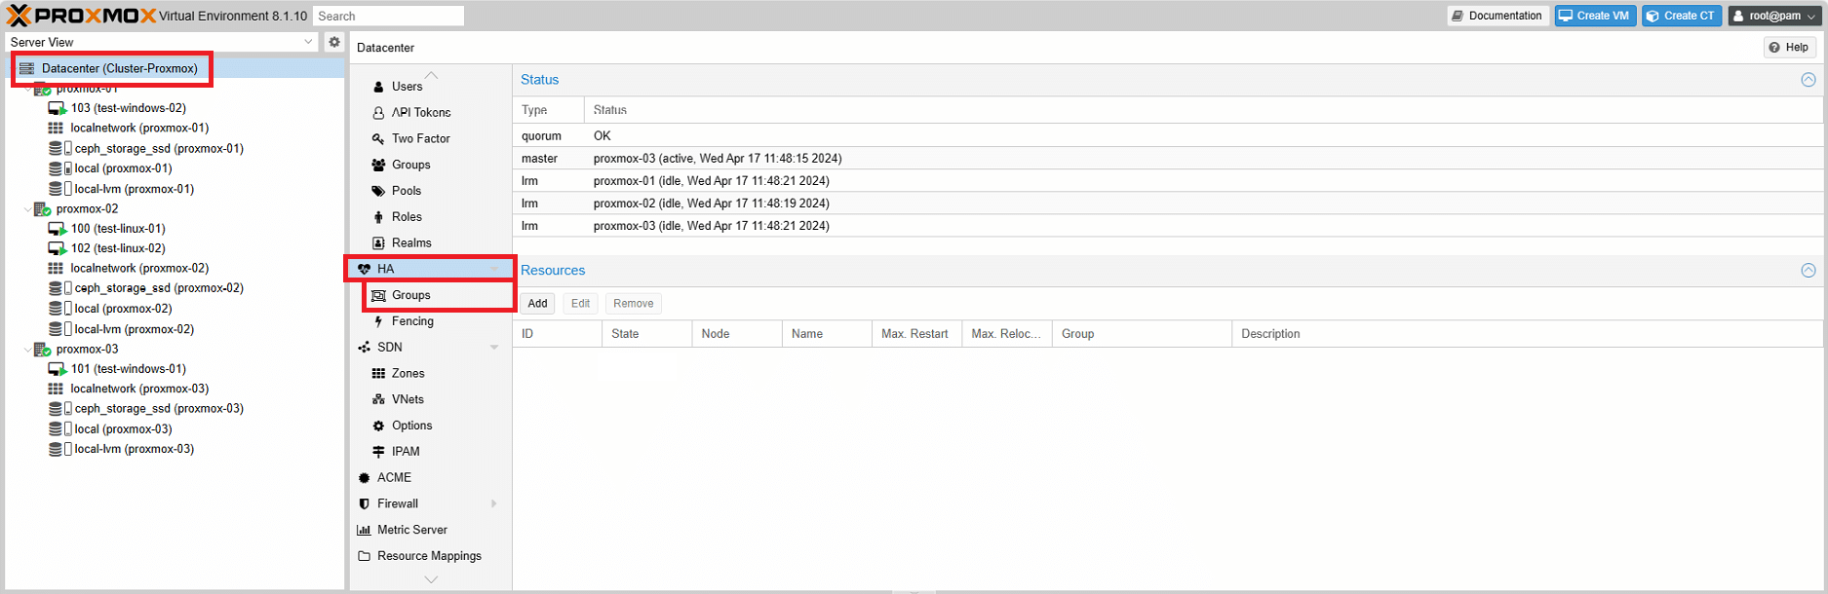Click the Realms address book icon
The image size is (1828, 594).
(x=378, y=243)
